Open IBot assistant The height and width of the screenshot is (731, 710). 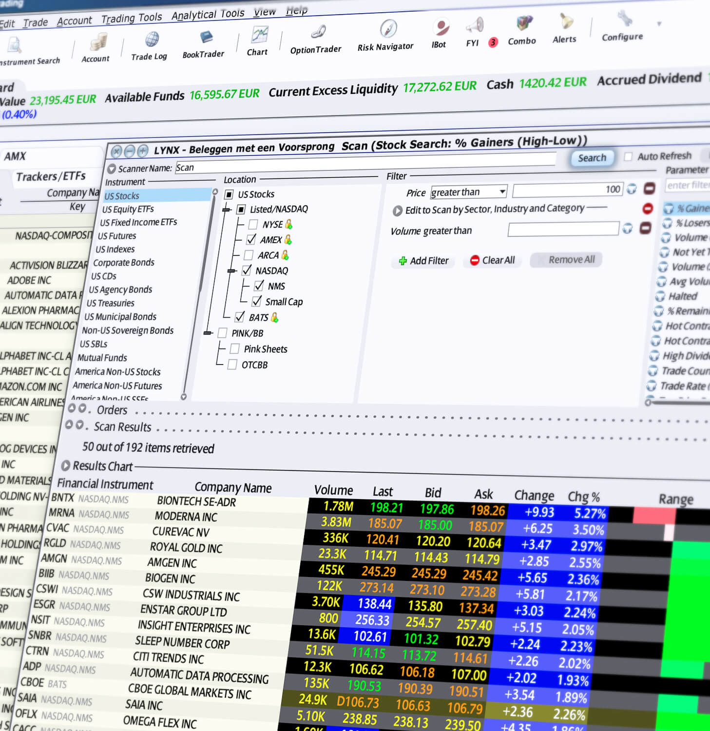pyautogui.click(x=441, y=27)
